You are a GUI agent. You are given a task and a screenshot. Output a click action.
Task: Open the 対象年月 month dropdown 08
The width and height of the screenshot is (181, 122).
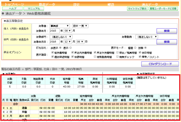click(68, 31)
